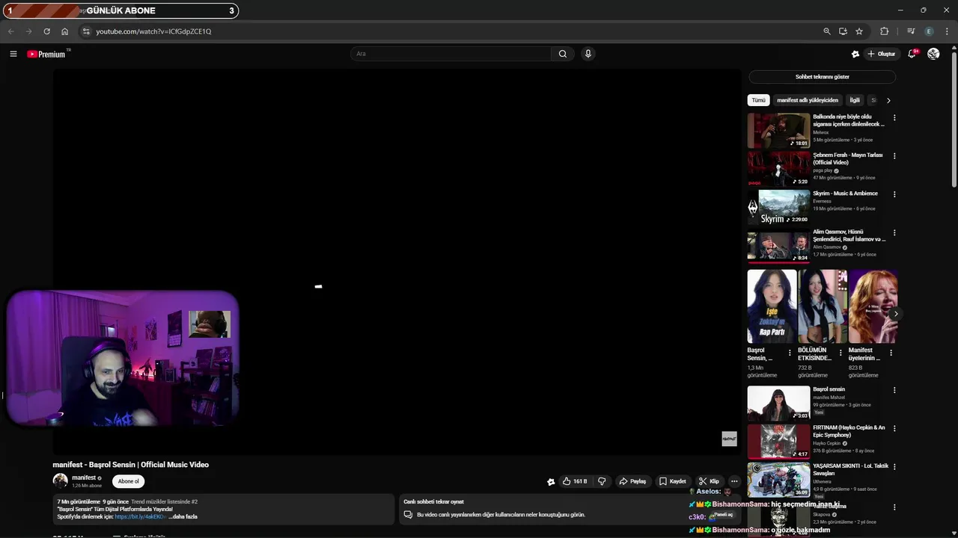Click paga play channel name
This screenshot has height=538, width=958.
coord(823,170)
